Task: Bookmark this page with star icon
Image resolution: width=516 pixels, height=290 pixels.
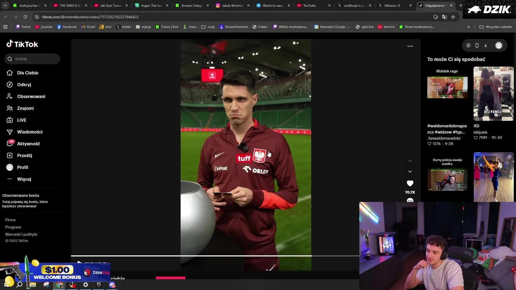Action: coord(453,17)
